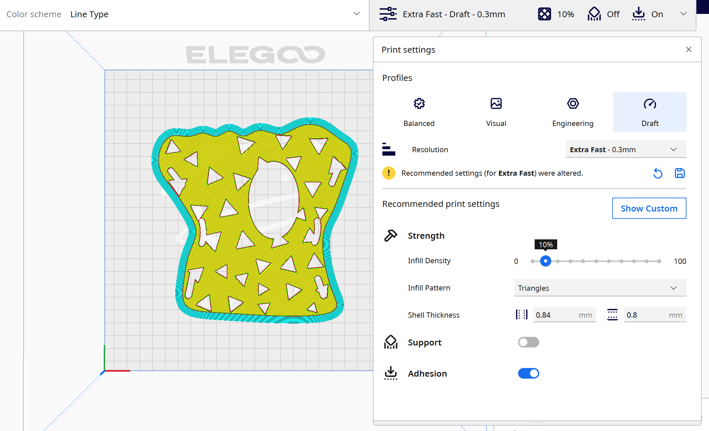
Task: Expand the Resolution dropdown menu
Action: click(x=623, y=150)
